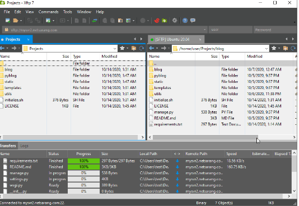Click the synchronize transfer arrows icon
Screen dimensions: 299x206
[x=95, y=20]
